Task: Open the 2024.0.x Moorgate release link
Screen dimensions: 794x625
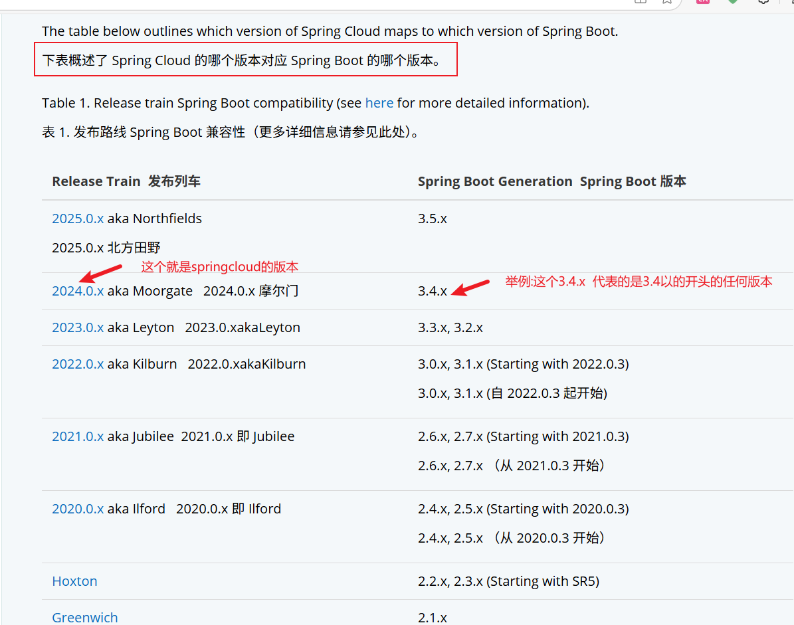Action: tap(78, 290)
